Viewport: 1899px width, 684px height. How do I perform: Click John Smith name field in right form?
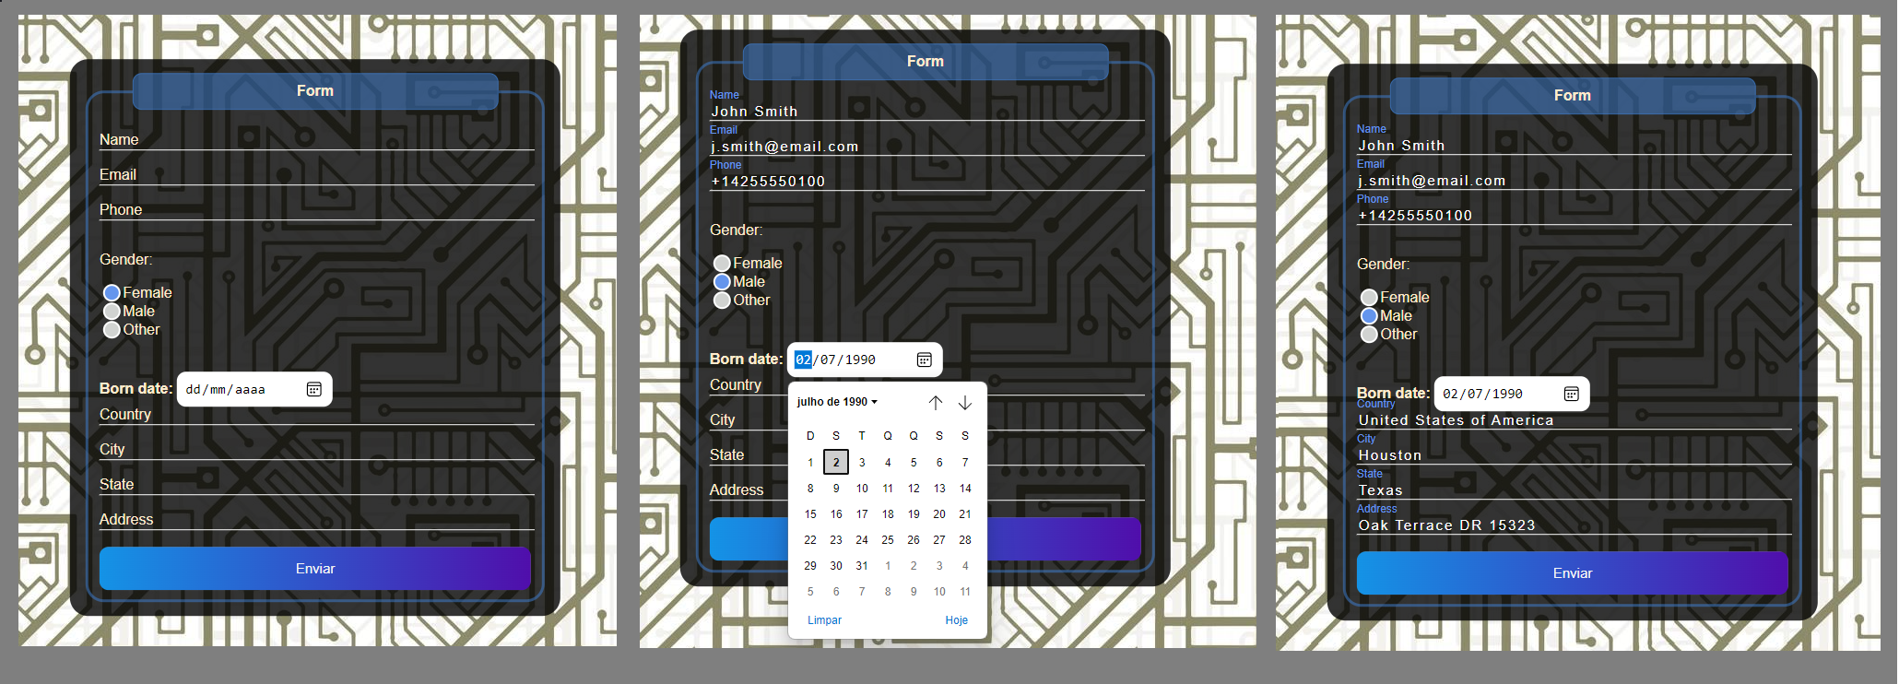[x=1574, y=146]
